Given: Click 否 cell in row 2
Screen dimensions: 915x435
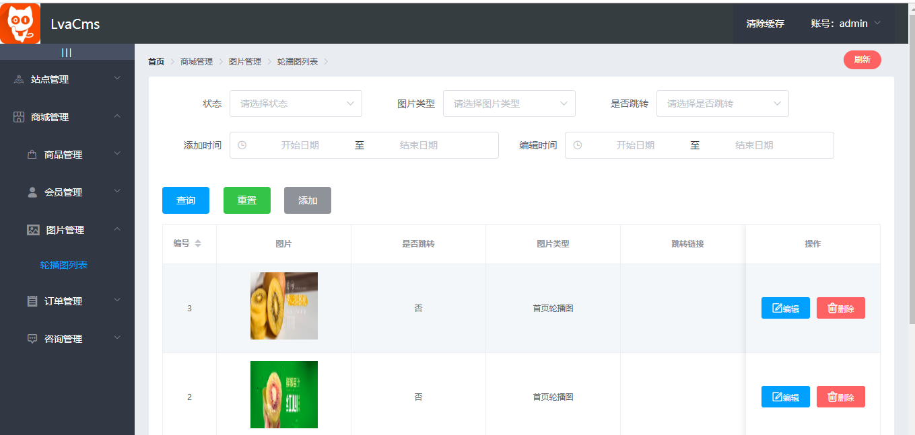Looking at the screenshot, I should [418, 397].
